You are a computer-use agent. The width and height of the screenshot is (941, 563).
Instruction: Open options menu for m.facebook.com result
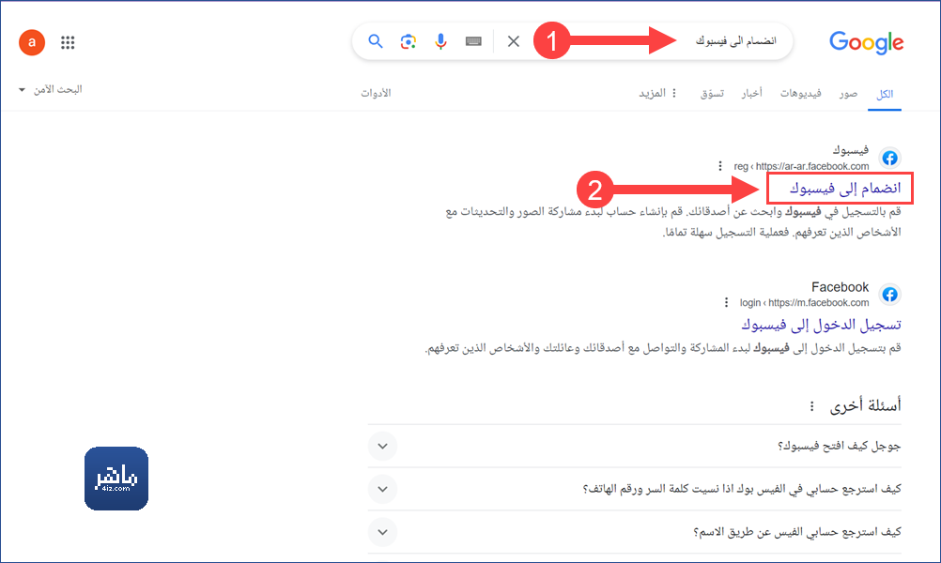pos(726,302)
